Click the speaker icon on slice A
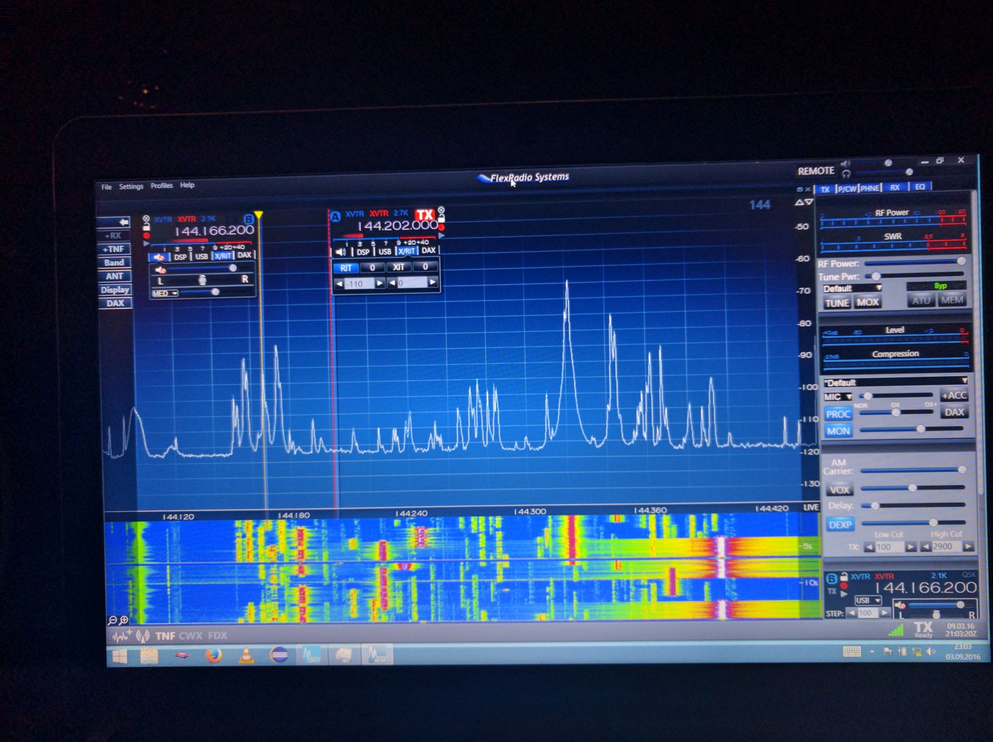This screenshot has height=742, width=993. 340,252
